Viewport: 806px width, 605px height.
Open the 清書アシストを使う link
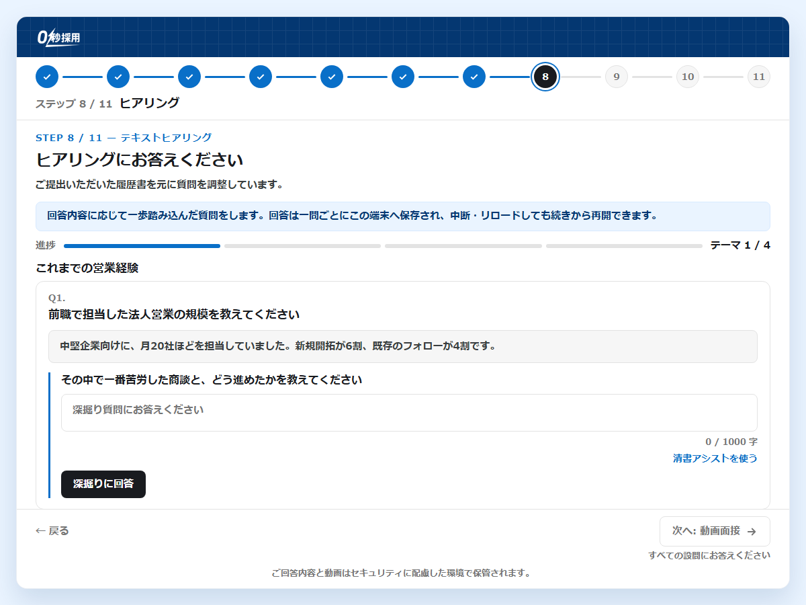click(715, 458)
